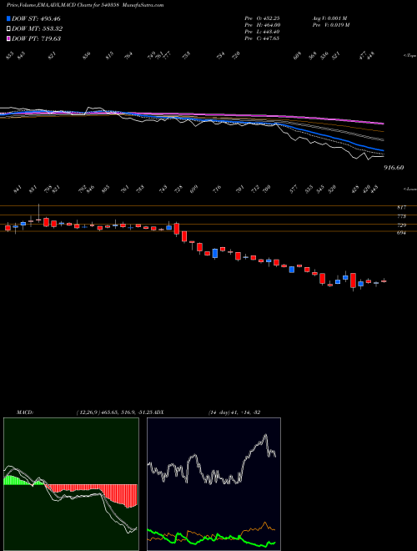Click the 'MACD:' indicator label
The height and width of the screenshot is (551, 417).
pyautogui.click(x=25, y=412)
